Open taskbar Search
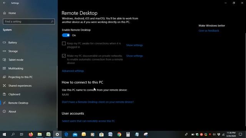Screen dimensions: 246x138 click(x=13, y=135)
